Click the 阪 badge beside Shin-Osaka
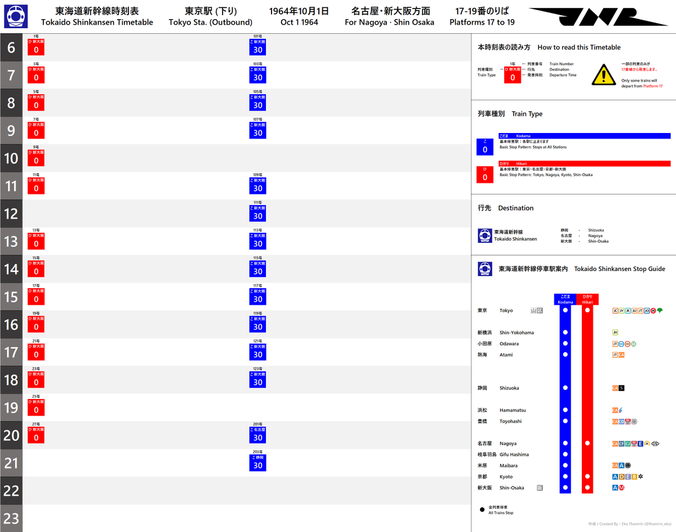Viewport: 676px width, 532px height. point(540,487)
